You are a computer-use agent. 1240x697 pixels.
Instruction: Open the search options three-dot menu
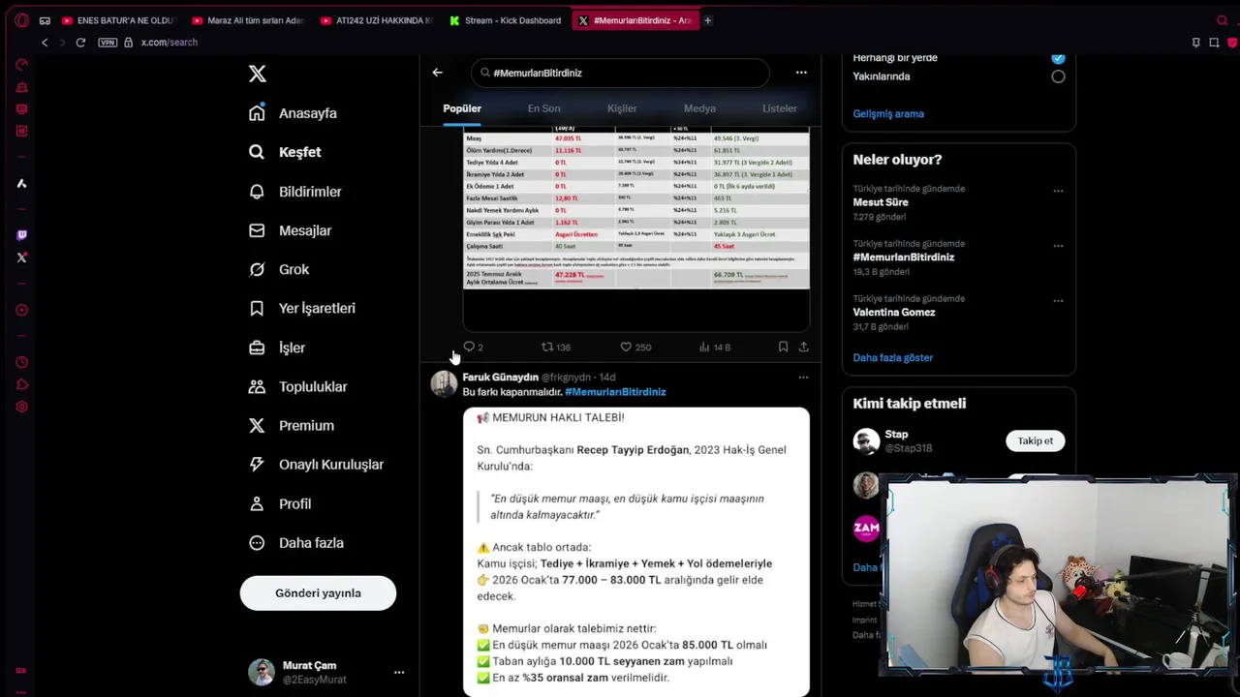[x=801, y=73]
